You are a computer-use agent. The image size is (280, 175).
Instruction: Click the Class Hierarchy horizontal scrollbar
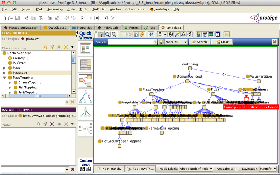(x=36, y=96)
